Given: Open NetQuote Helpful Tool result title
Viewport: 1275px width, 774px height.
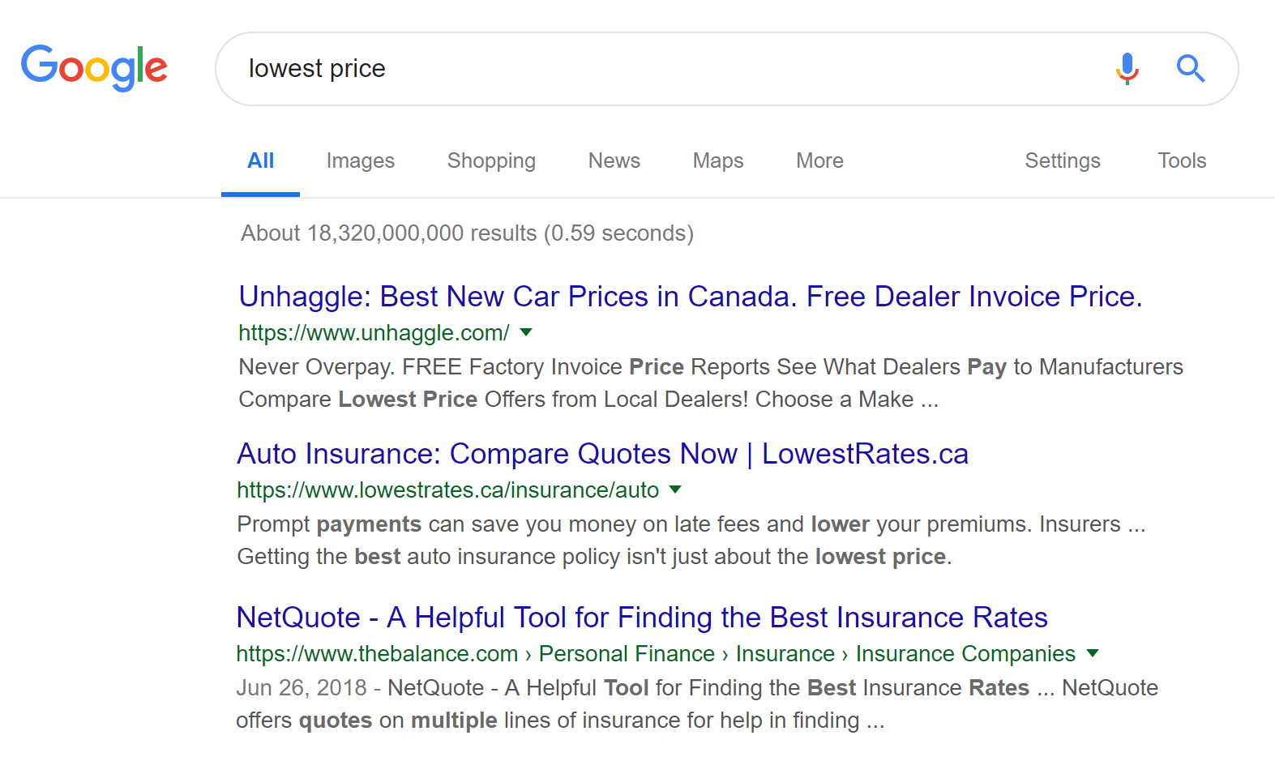Looking at the screenshot, I should (642, 618).
